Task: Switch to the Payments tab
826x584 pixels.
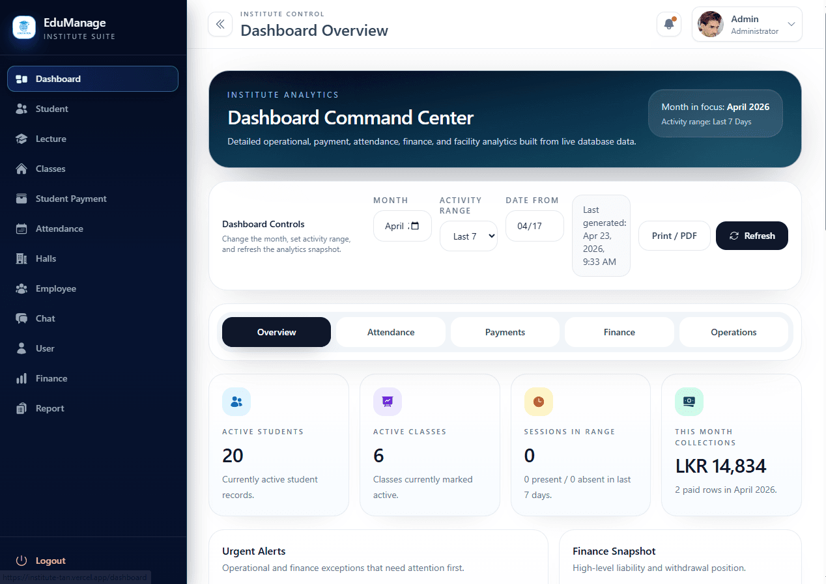Action: pyautogui.click(x=505, y=332)
